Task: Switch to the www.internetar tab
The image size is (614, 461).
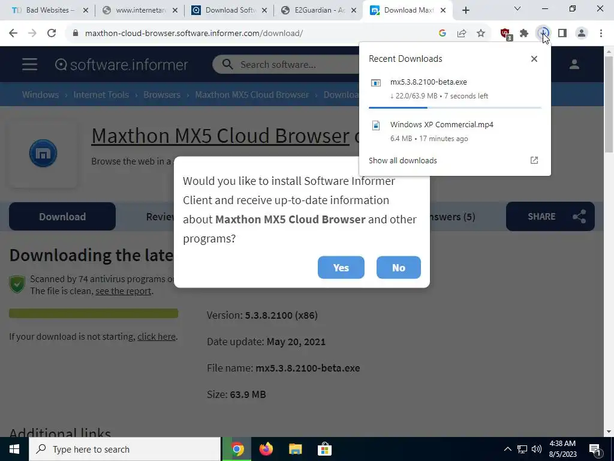Action: pos(139,10)
